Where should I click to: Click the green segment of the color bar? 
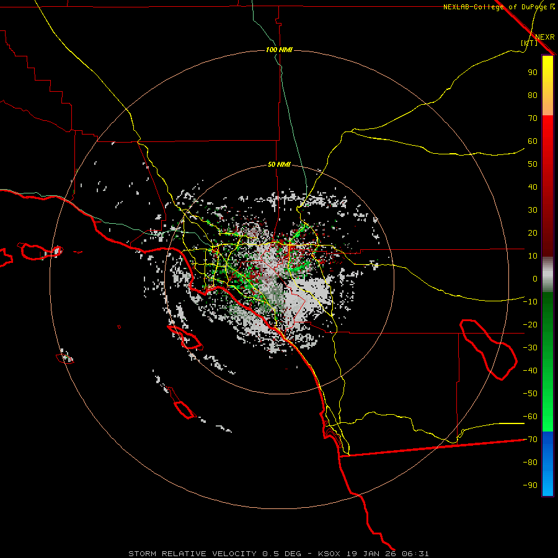[547, 362]
